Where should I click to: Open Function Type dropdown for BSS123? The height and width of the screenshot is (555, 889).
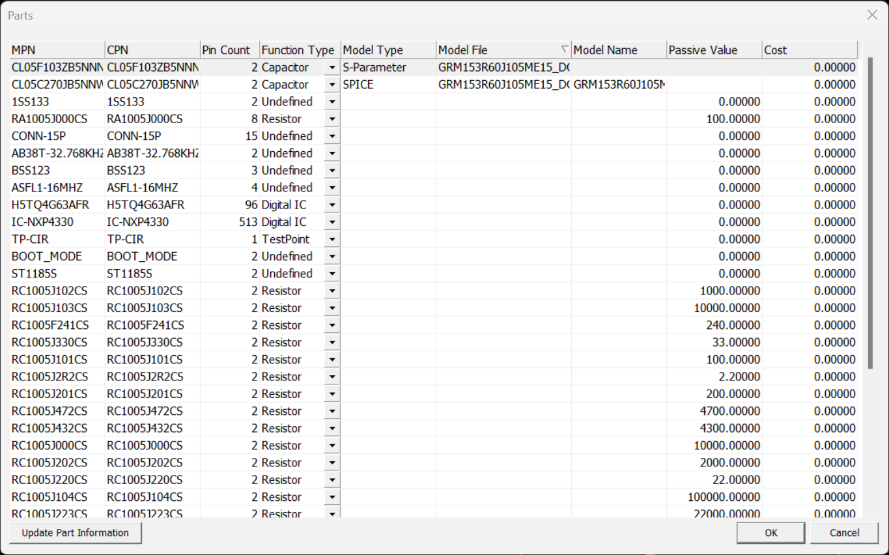[x=332, y=171]
